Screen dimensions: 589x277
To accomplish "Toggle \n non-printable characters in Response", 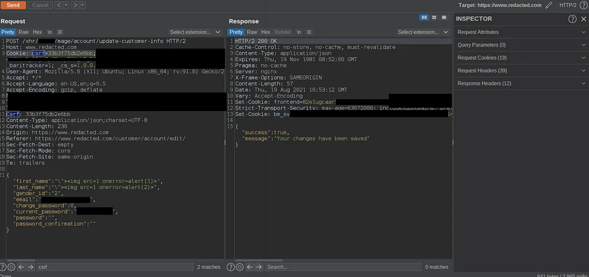I will click(x=299, y=32).
